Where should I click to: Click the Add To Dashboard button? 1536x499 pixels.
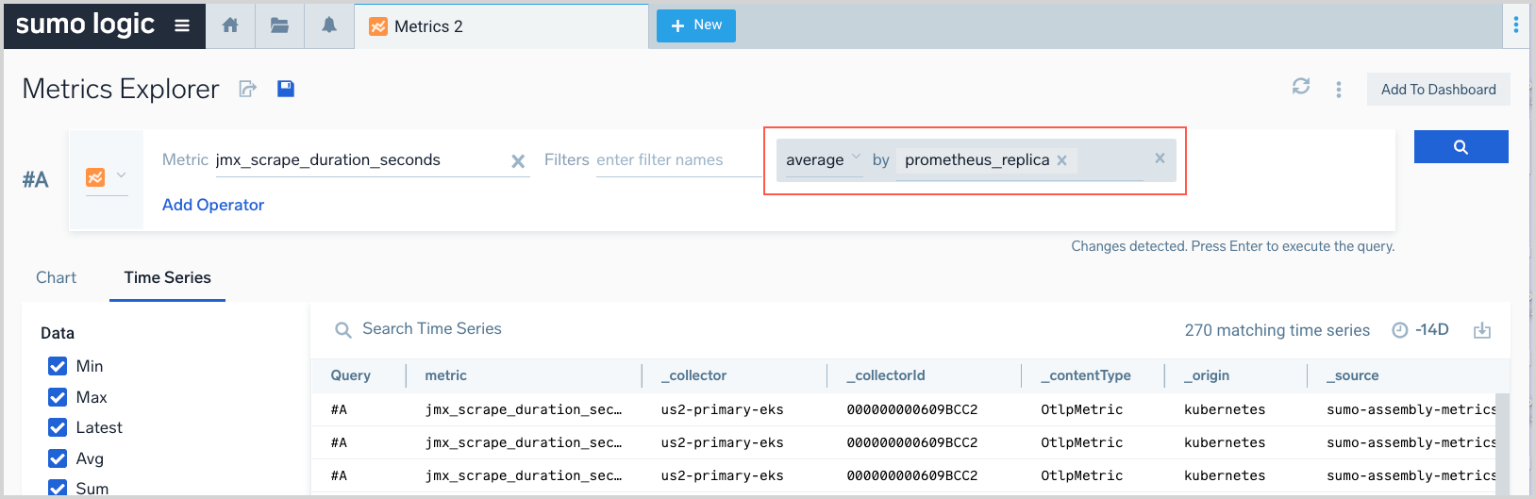pos(1438,90)
